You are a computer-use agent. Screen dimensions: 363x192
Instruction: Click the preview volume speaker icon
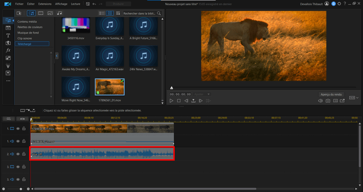pyautogui.click(x=320, y=101)
